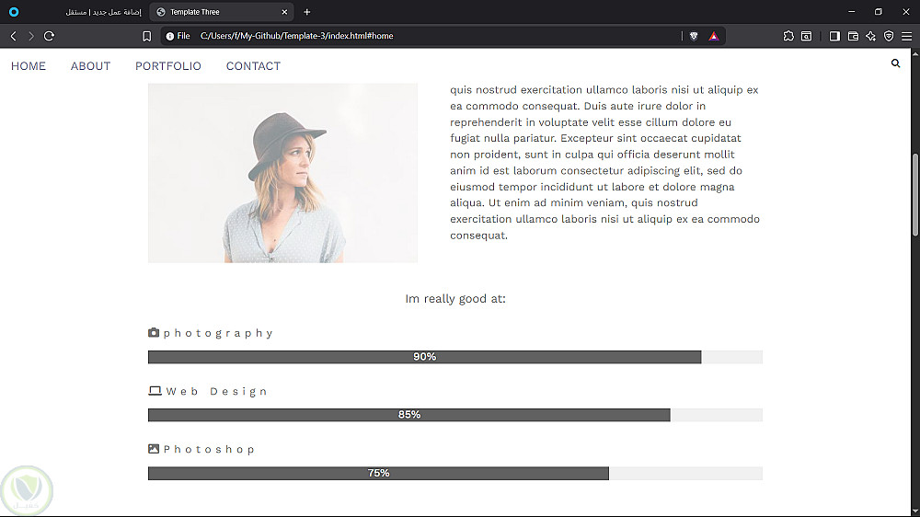Open a new browser tab
This screenshot has height=517, width=920.
(x=307, y=12)
